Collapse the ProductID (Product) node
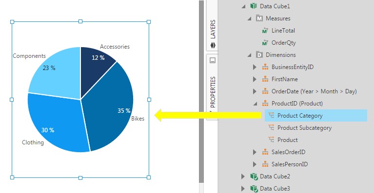 tap(255, 104)
